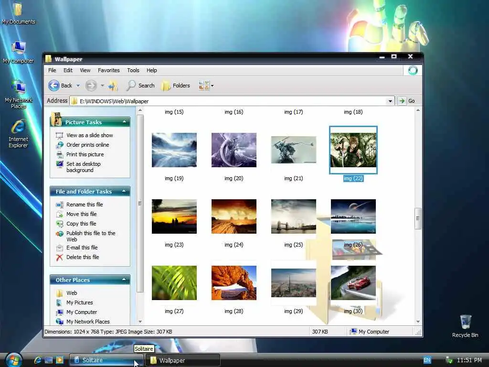Click the E-mail this file envelope icon

coord(59,248)
